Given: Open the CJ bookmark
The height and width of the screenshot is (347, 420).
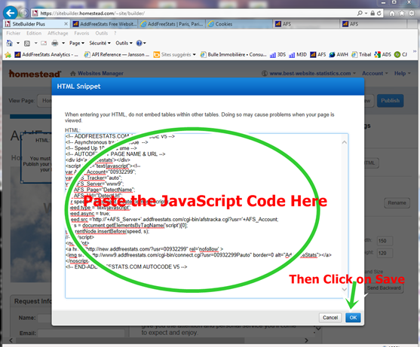Looking at the screenshot, I should [400, 55].
